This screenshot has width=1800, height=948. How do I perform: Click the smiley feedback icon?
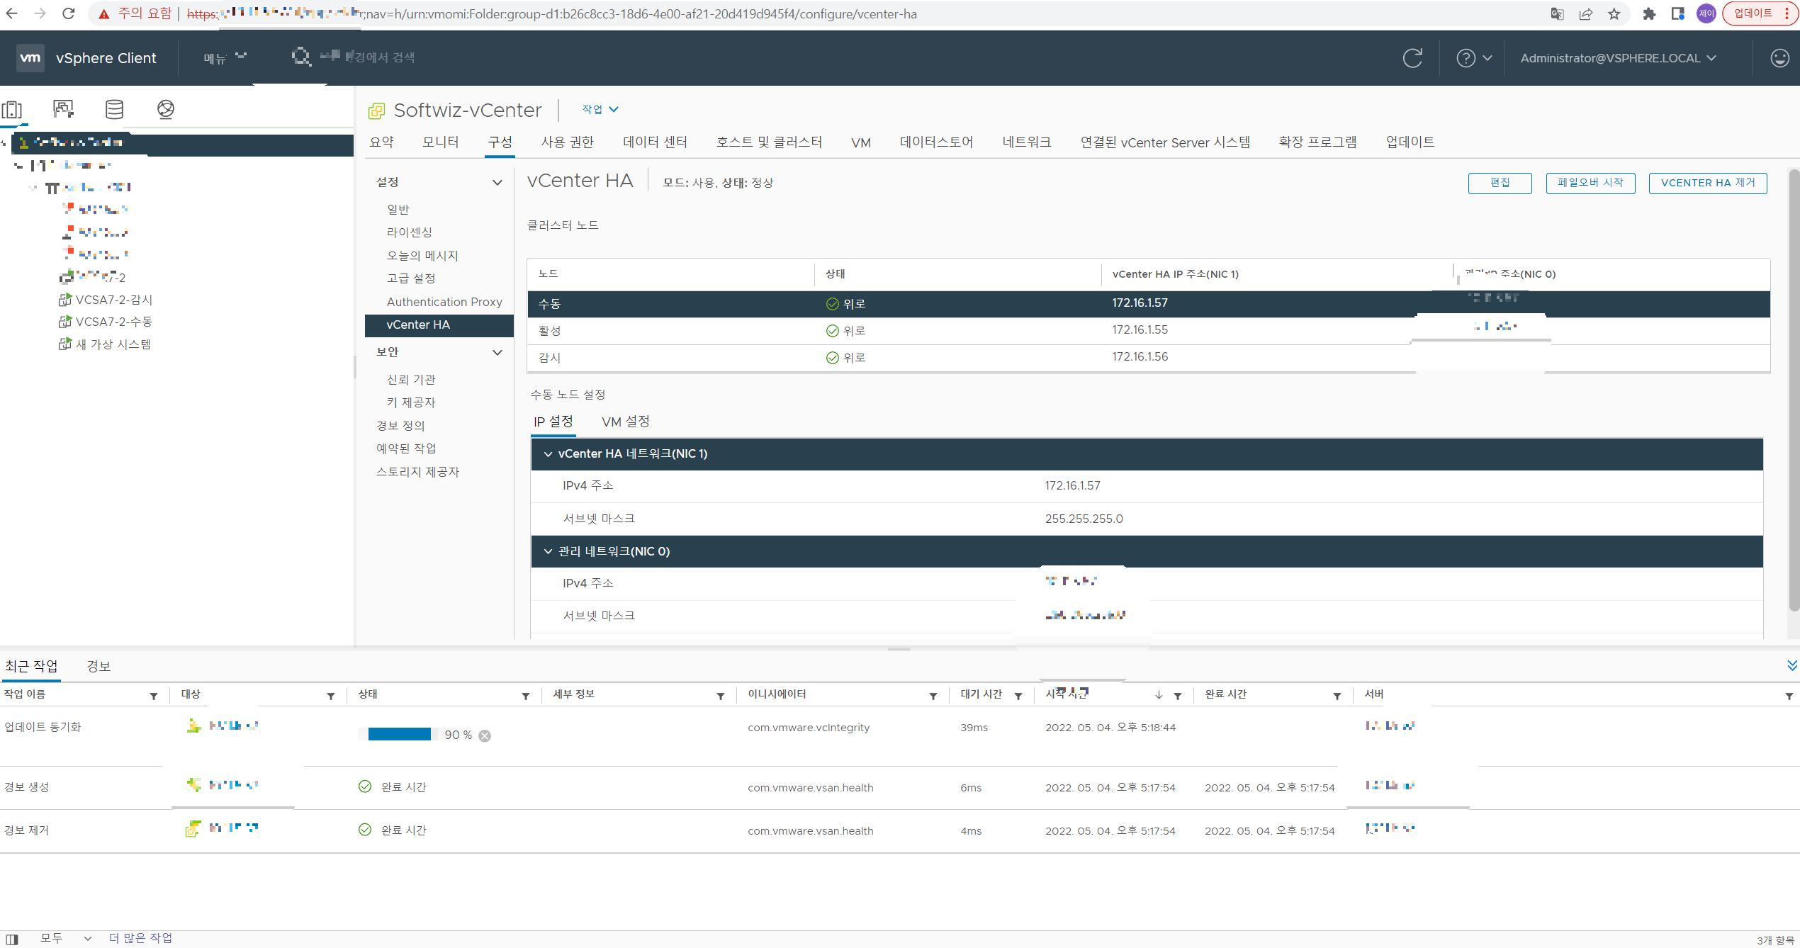pyautogui.click(x=1779, y=58)
